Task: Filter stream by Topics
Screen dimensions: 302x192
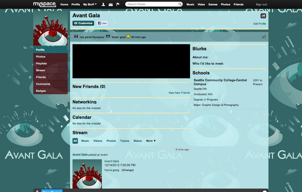Action: coord(125,141)
